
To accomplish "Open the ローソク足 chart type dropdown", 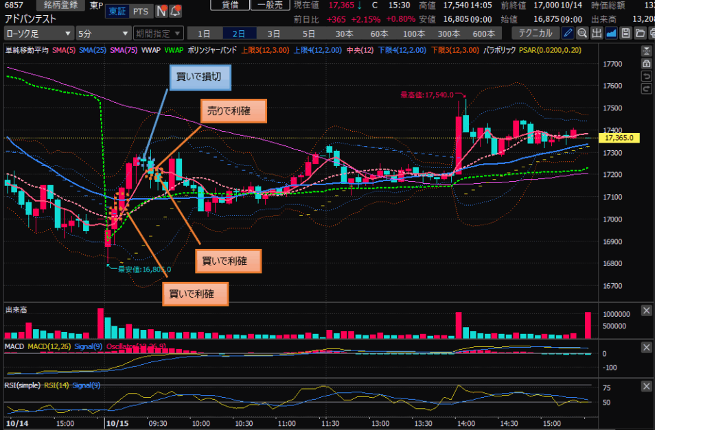I will [x=38, y=33].
